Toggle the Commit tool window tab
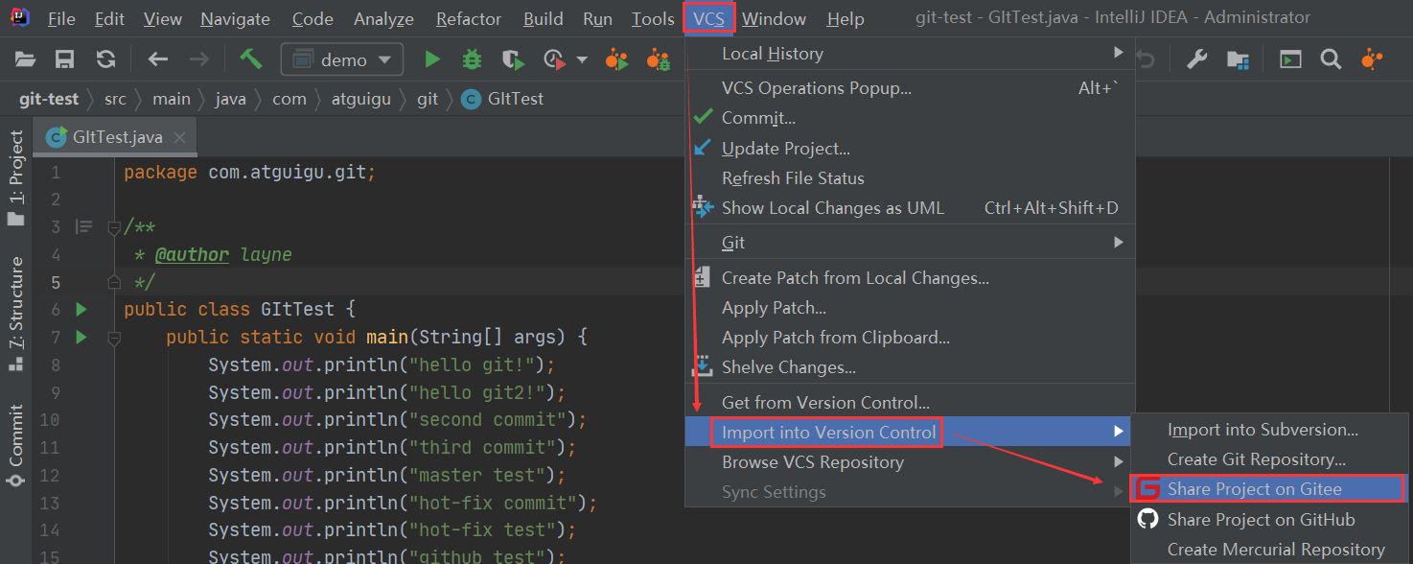The width and height of the screenshot is (1413, 564). [x=16, y=445]
